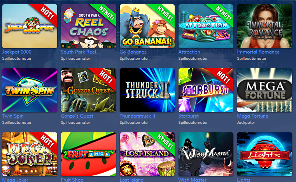The height and width of the screenshot is (182, 296).
Task: Follow the Jackpot 6000 text link
Action: [x=17, y=52]
